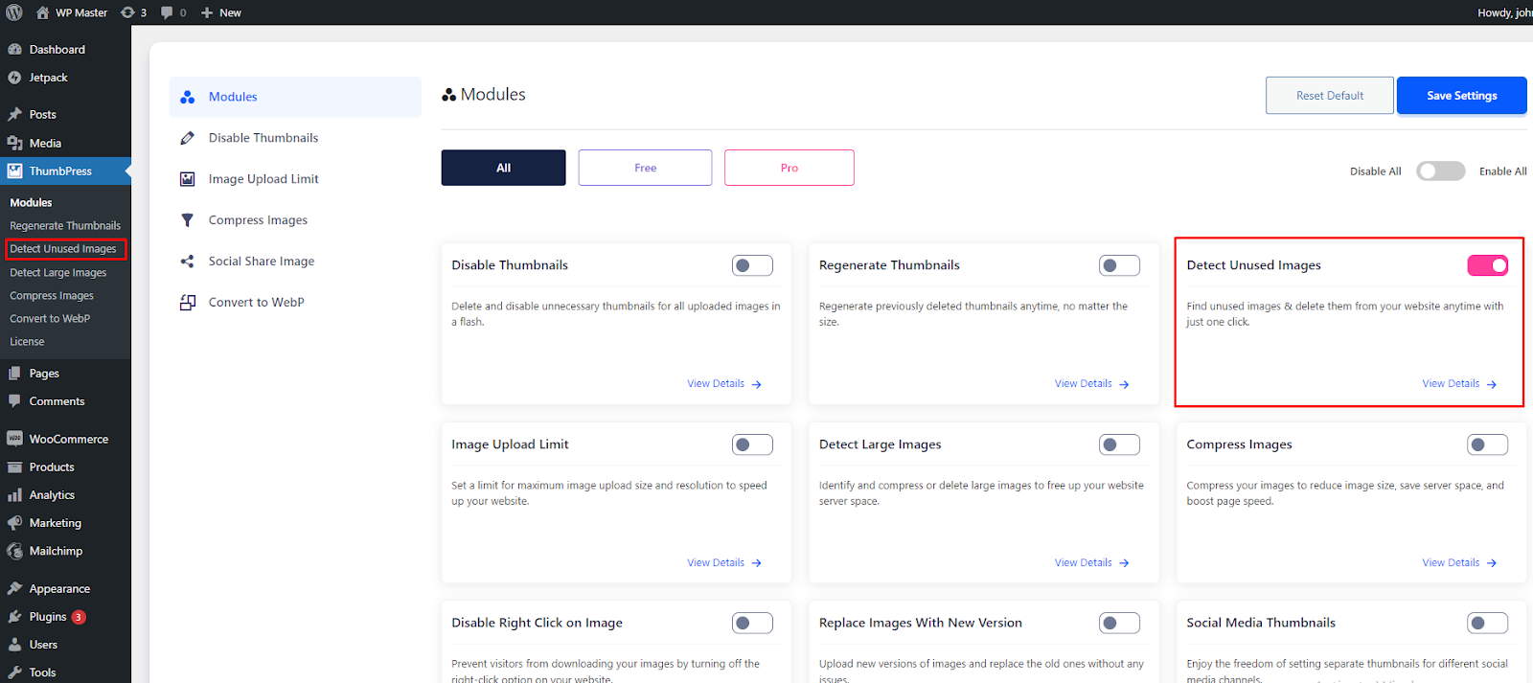The image size is (1533, 683).
Task: Turn off the Detect Unused Images toggle
Action: [x=1487, y=265]
